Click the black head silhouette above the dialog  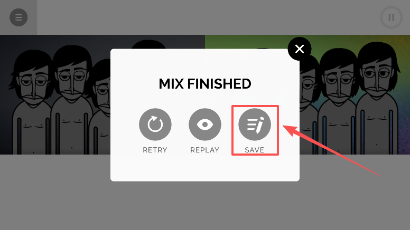pos(148,44)
